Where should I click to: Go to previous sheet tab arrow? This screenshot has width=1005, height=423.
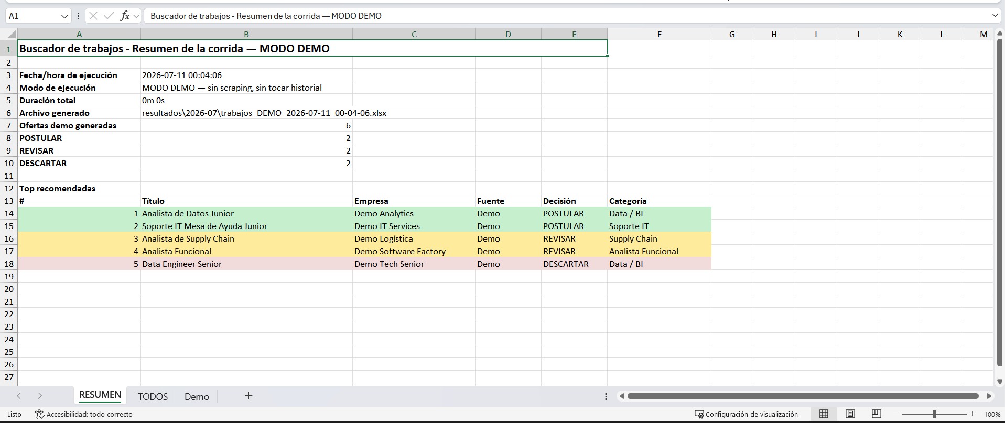pos(19,396)
